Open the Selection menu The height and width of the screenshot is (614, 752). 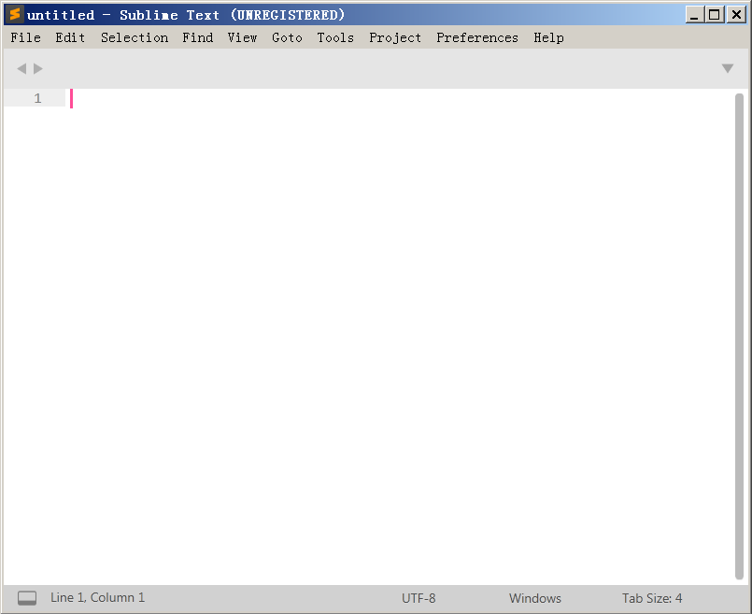click(135, 37)
